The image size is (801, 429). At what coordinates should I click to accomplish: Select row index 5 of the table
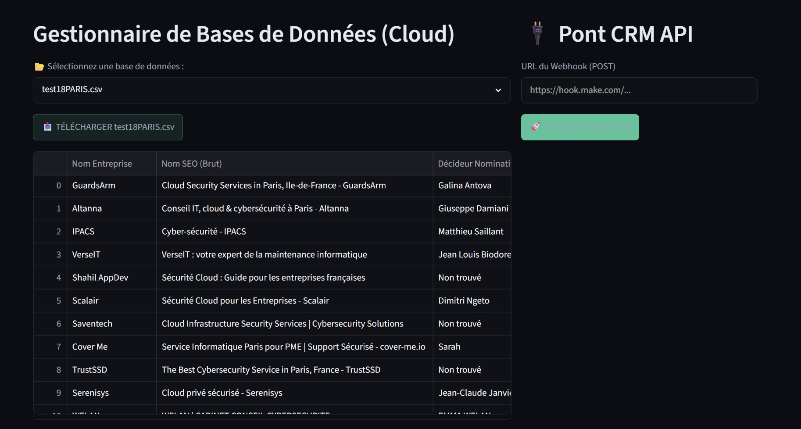50,300
